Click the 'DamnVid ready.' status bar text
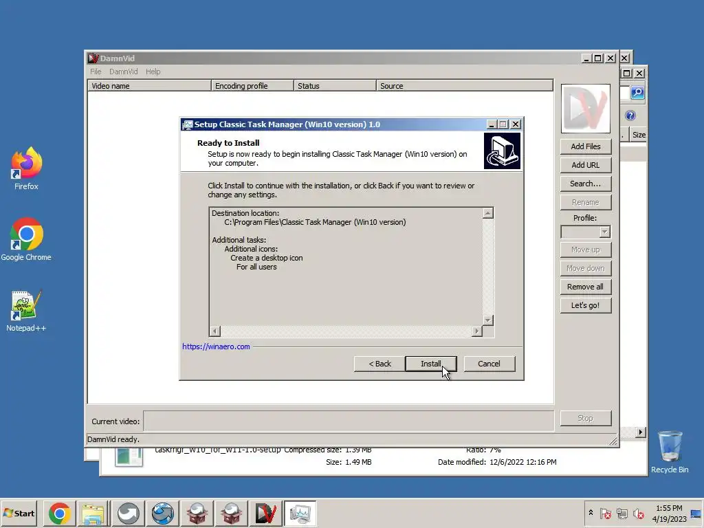 (113, 439)
